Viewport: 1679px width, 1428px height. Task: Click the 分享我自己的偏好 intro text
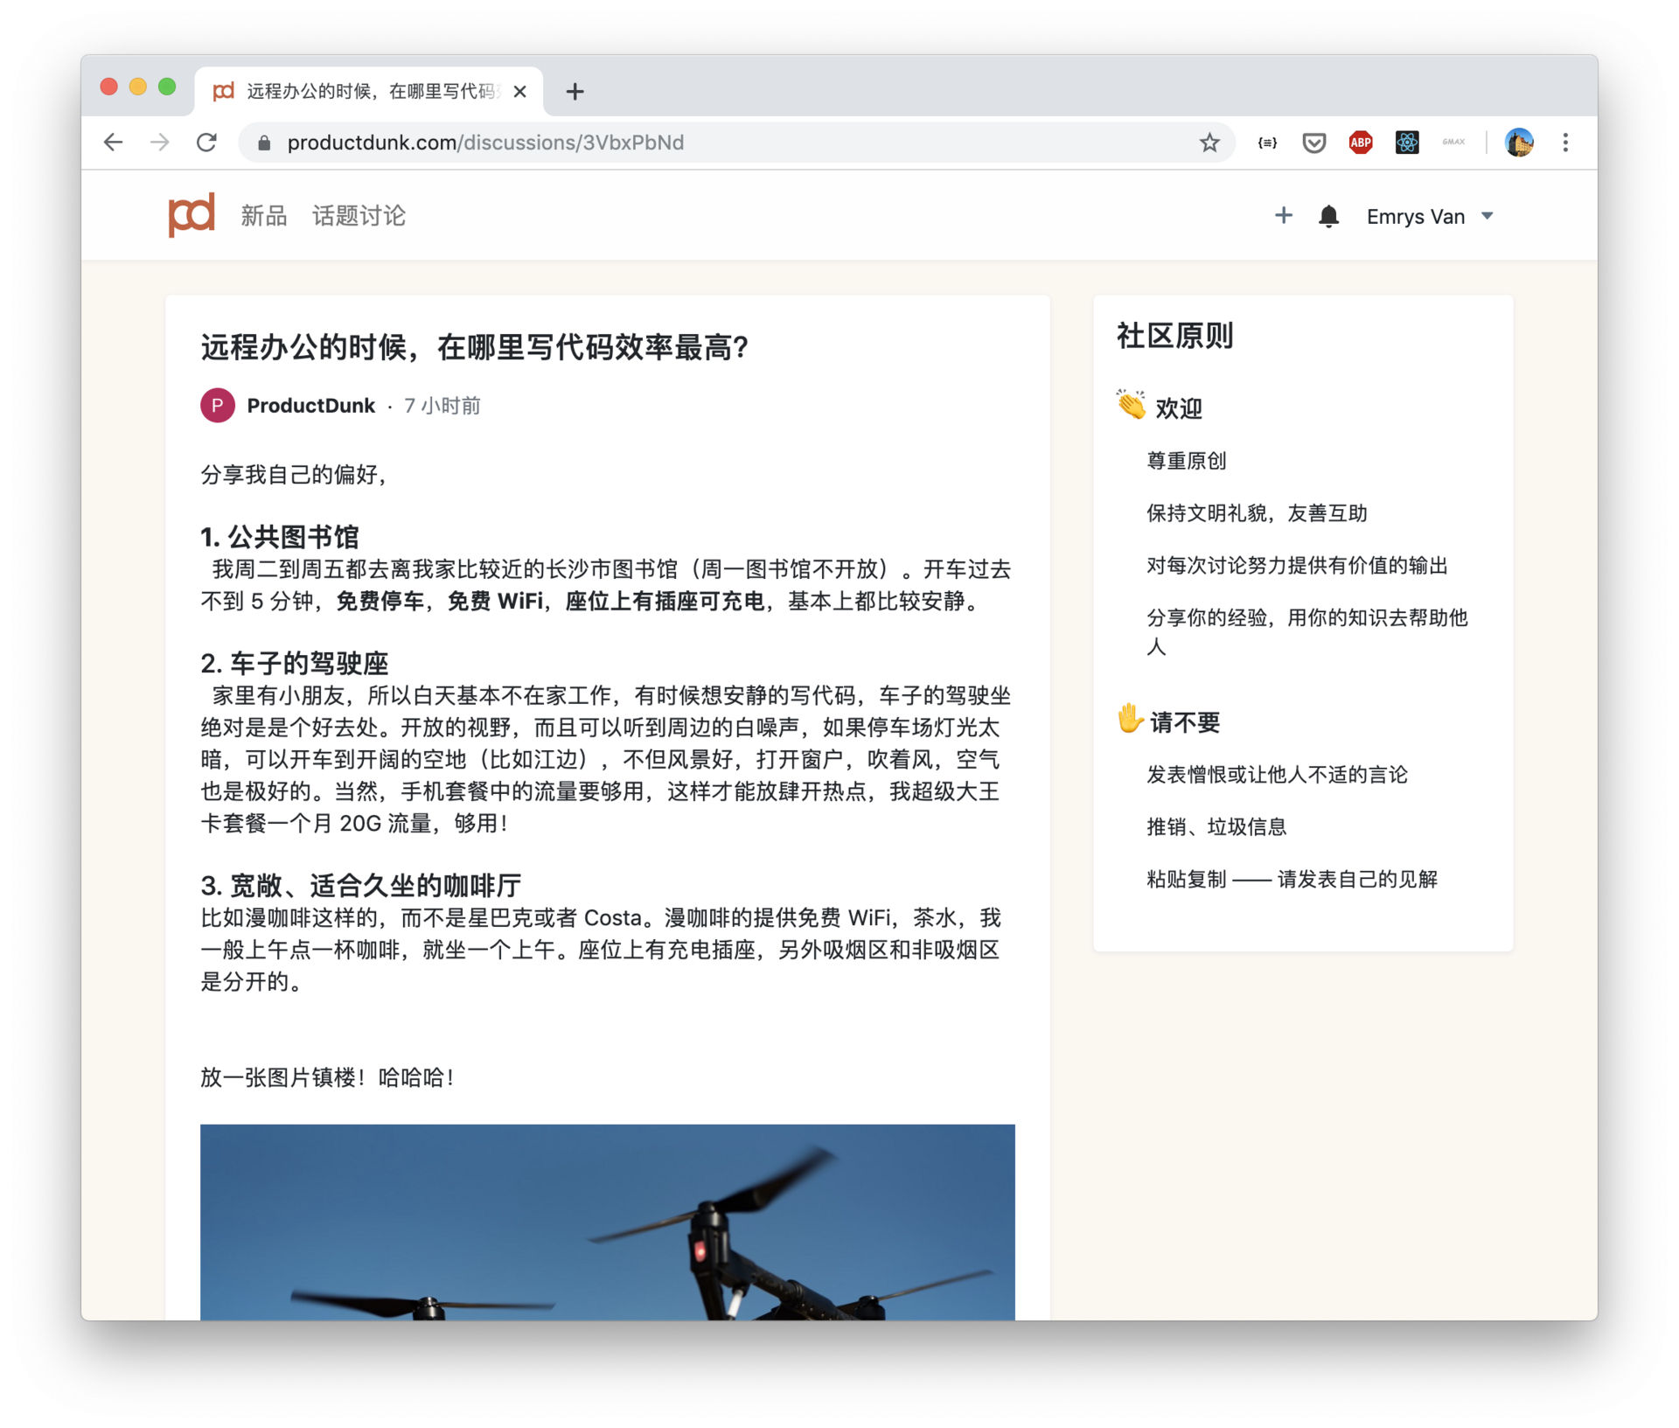(294, 474)
